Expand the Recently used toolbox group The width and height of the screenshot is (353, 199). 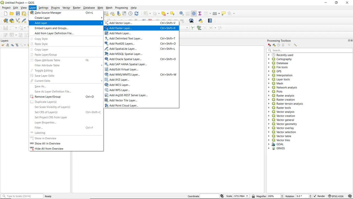[269, 55]
